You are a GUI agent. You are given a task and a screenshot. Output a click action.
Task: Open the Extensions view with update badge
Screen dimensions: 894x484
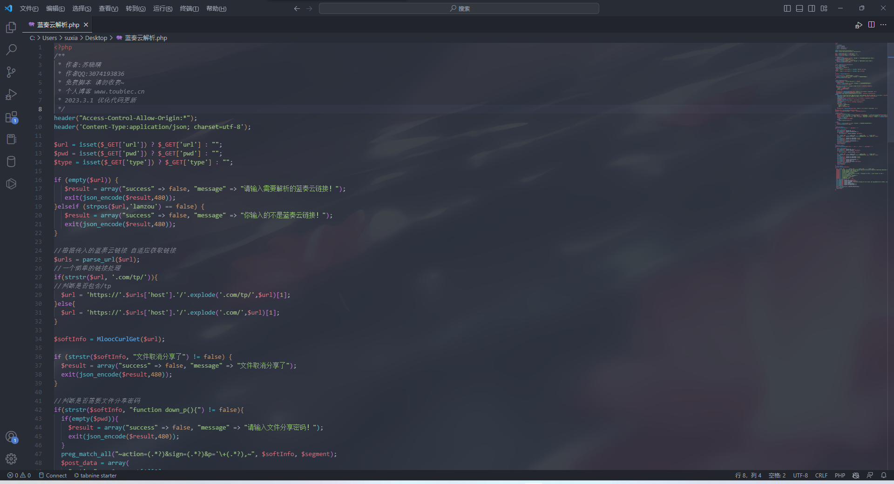point(11,117)
